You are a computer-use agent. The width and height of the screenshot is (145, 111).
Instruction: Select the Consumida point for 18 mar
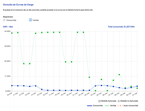60,90
